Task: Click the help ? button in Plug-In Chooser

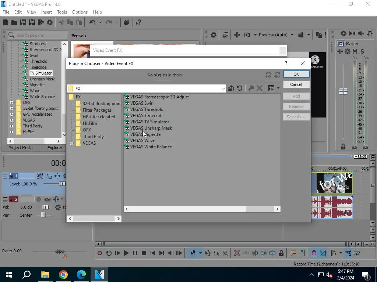Action: [x=286, y=63]
